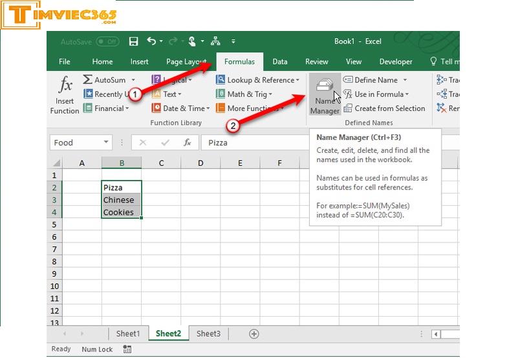
Task: Select the column D header
Action: click(x=200, y=163)
